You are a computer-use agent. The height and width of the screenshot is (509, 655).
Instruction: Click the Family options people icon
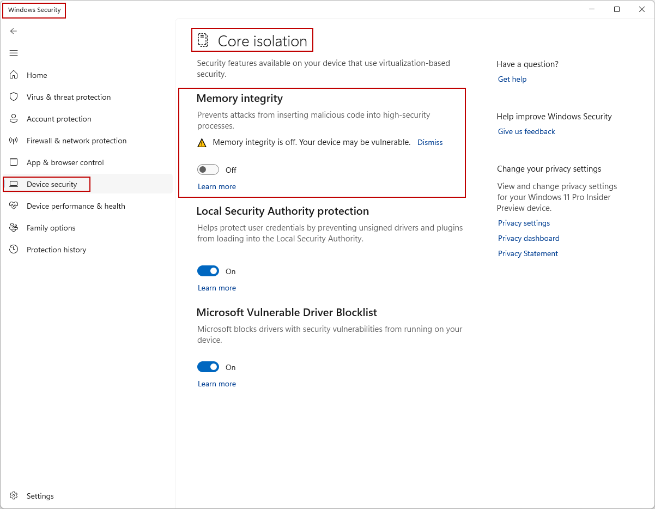14,228
